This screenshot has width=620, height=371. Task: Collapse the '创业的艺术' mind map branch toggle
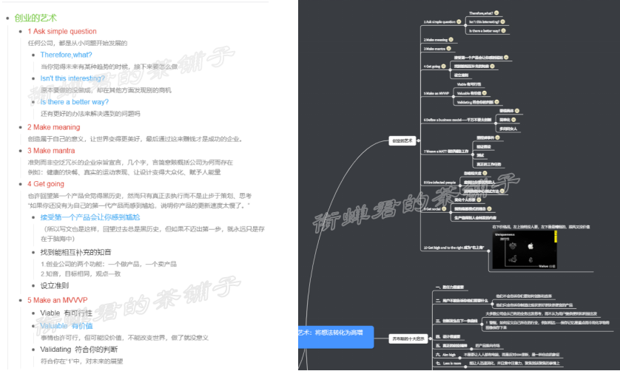pyautogui.click(x=418, y=140)
